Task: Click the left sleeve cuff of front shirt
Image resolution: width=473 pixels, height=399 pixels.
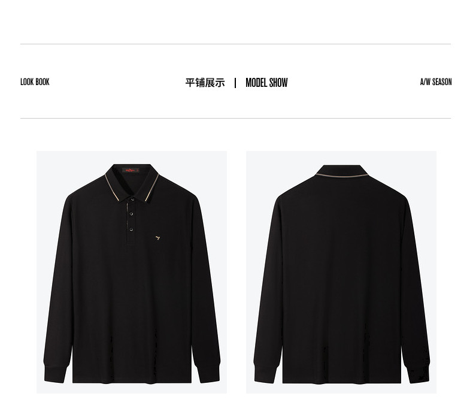Action: click(x=55, y=374)
